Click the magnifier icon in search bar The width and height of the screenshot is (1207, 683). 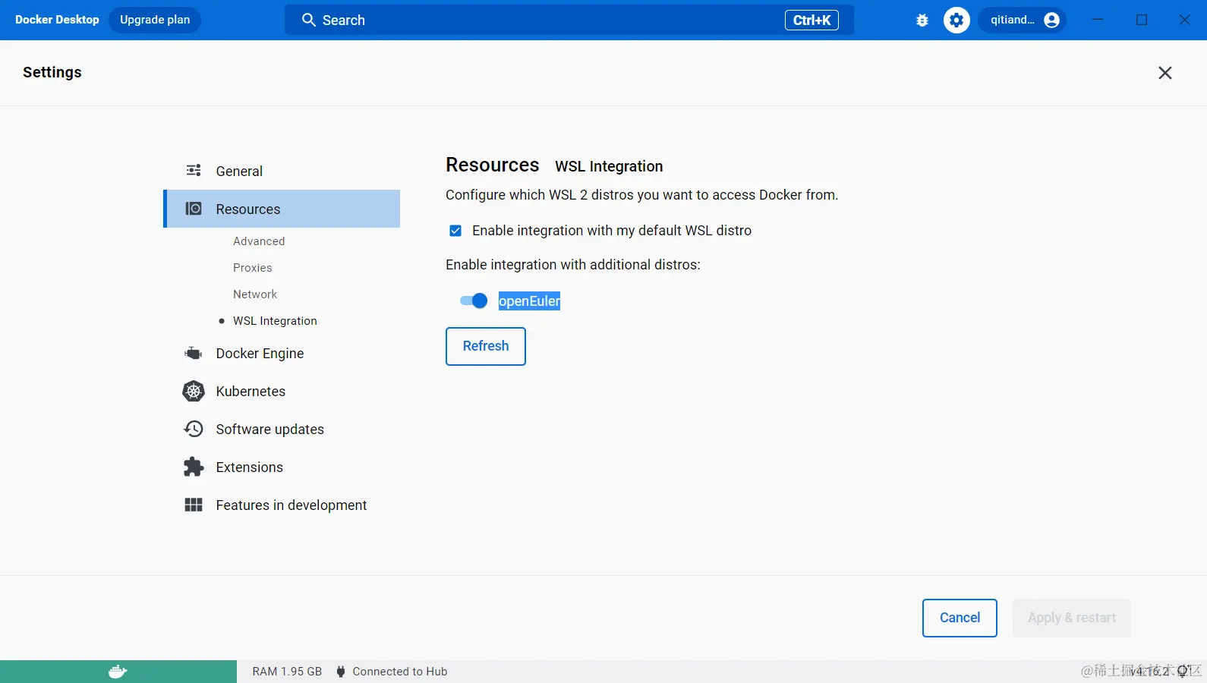point(309,20)
